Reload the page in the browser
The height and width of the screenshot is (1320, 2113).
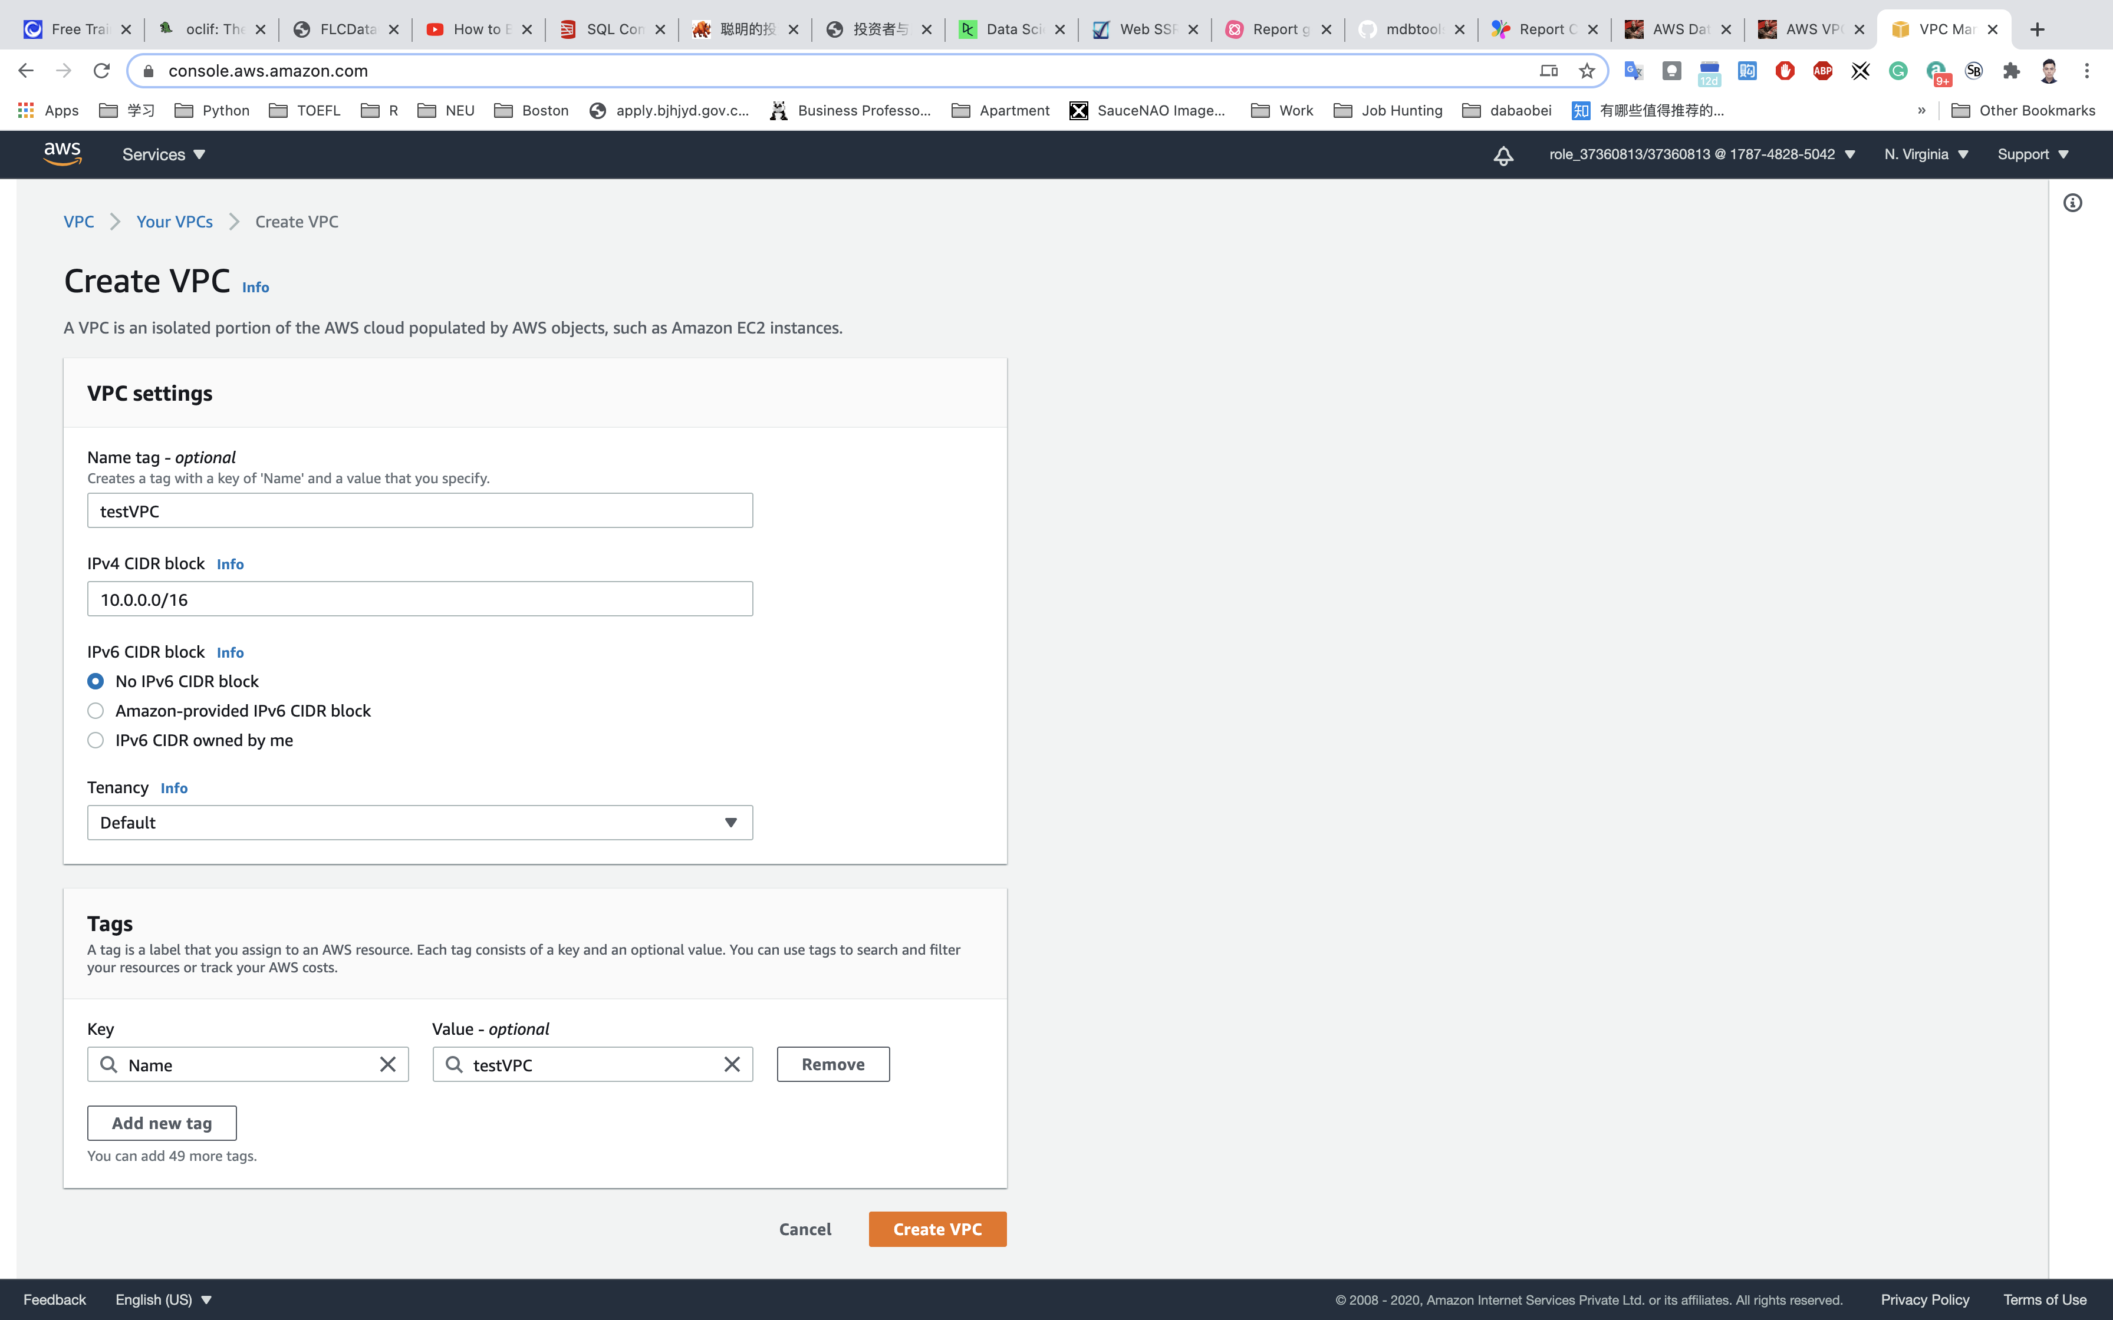pos(101,71)
